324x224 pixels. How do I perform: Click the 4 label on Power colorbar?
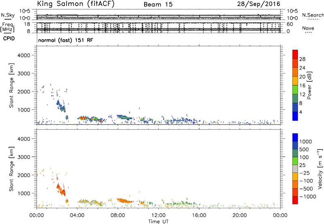301,112
